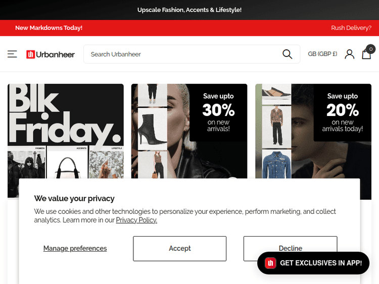Click the Urbanheer logo

(x=50, y=54)
